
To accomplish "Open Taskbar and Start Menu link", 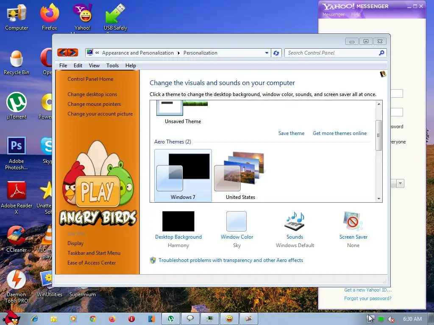I will point(94,253).
